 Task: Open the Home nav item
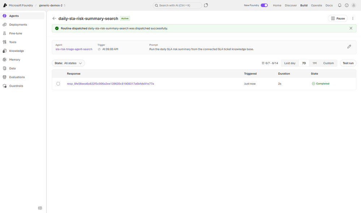[277, 5]
